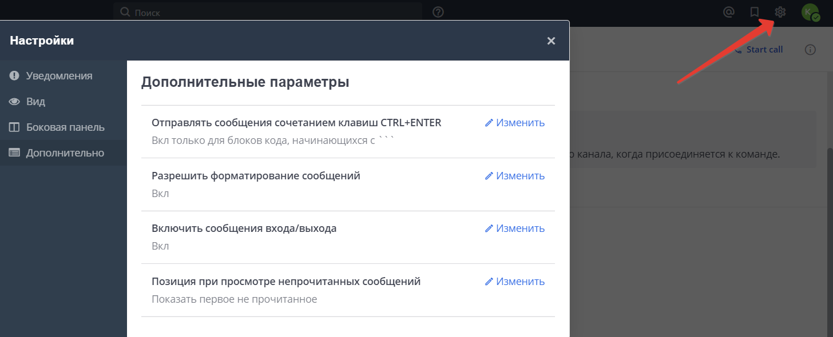Click the split-panel icon beside Боковая панель
This screenshot has width=833, height=337.
pos(13,127)
